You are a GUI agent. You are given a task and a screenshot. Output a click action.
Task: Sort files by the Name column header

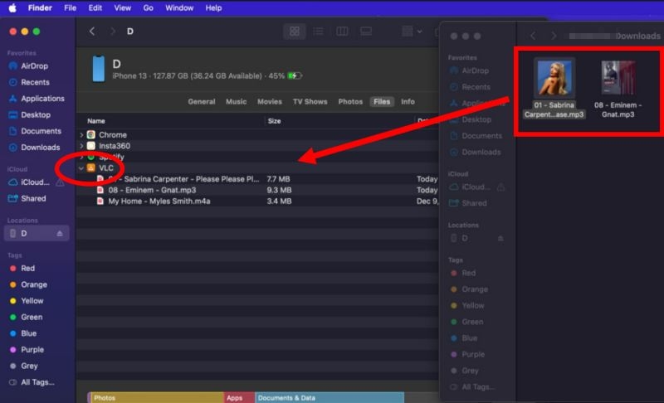96,121
